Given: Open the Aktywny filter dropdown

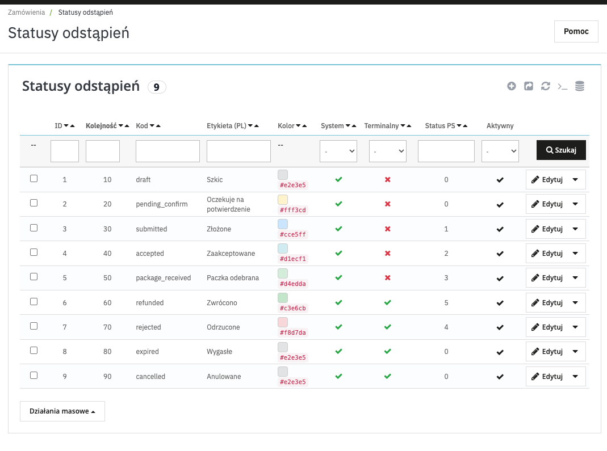Looking at the screenshot, I should (500, 151).
